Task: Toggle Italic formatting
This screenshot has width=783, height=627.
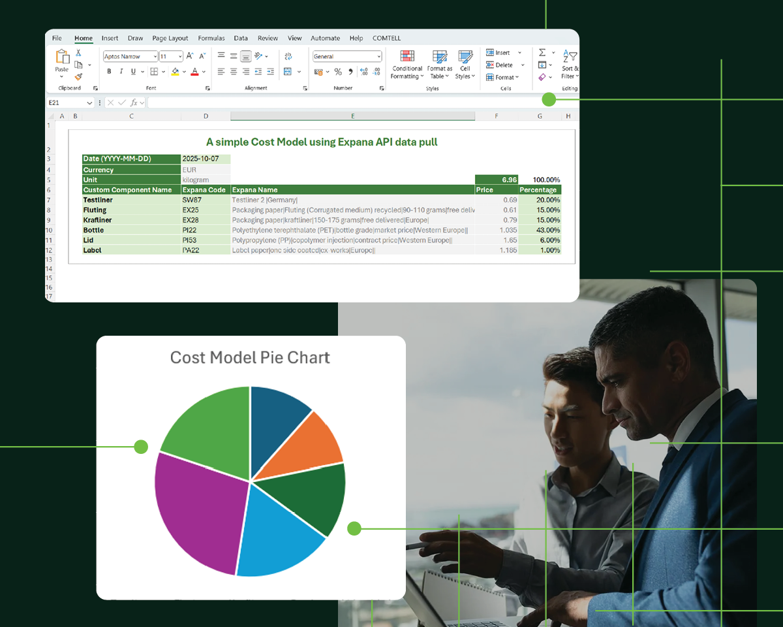Action: 121,72
